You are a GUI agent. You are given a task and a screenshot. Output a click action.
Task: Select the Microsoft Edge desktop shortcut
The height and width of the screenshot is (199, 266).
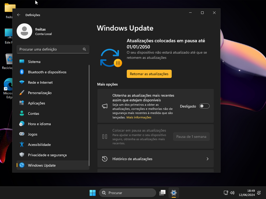point(8,88)
